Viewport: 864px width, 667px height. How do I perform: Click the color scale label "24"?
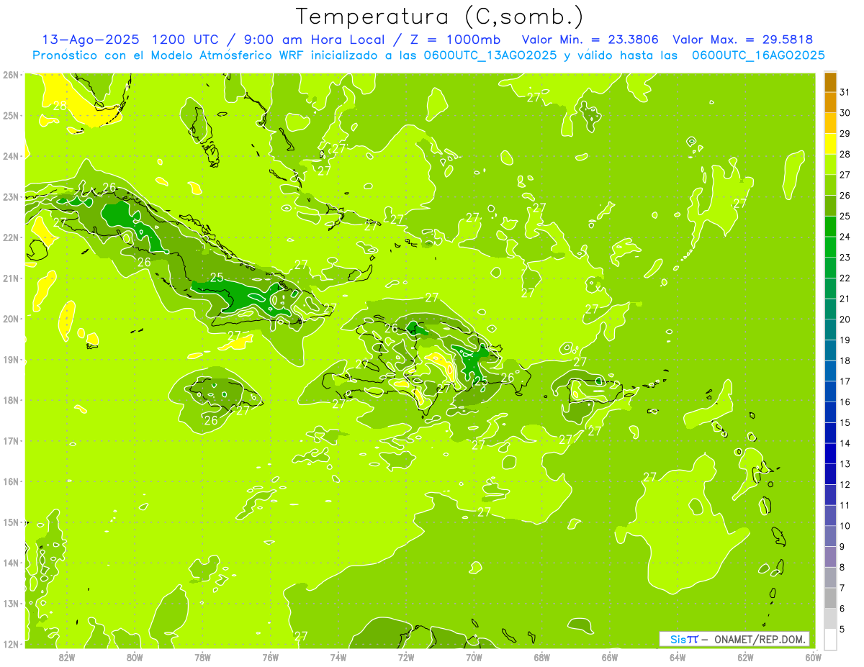[x=845, y=237]
